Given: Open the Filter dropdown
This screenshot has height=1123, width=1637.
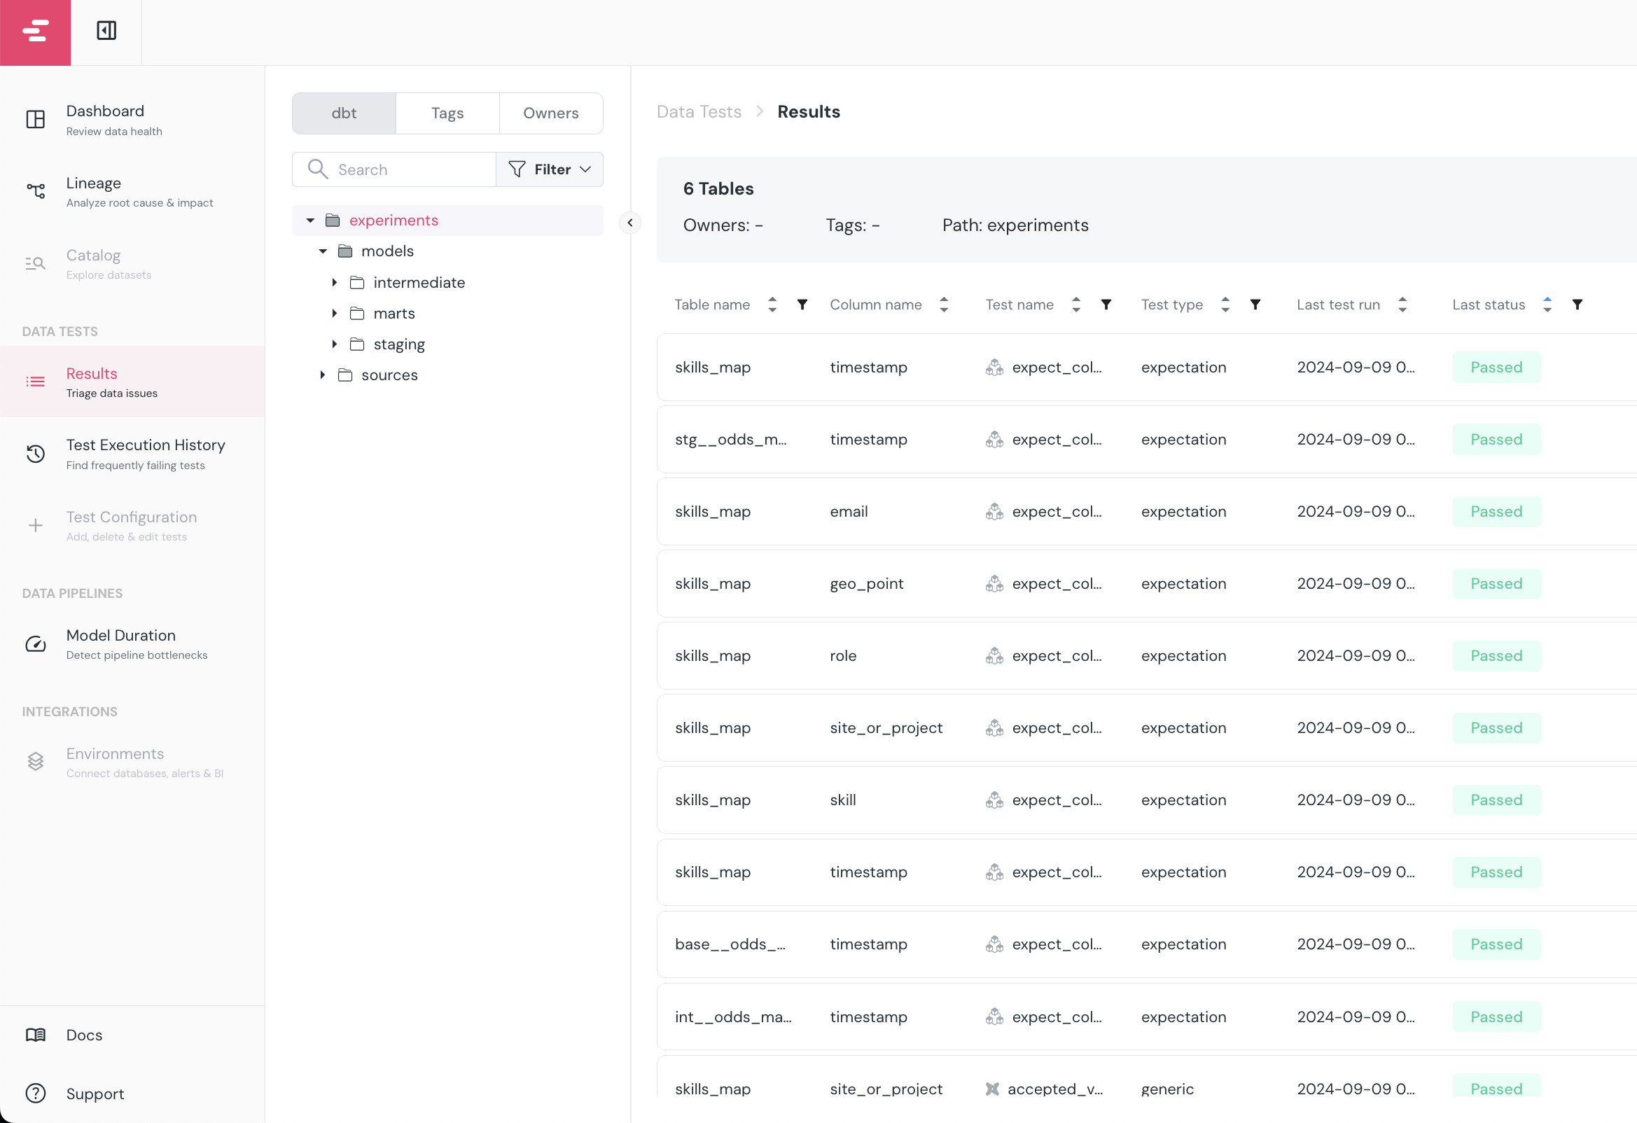Looking at the screenshot, I should point(550,169).
